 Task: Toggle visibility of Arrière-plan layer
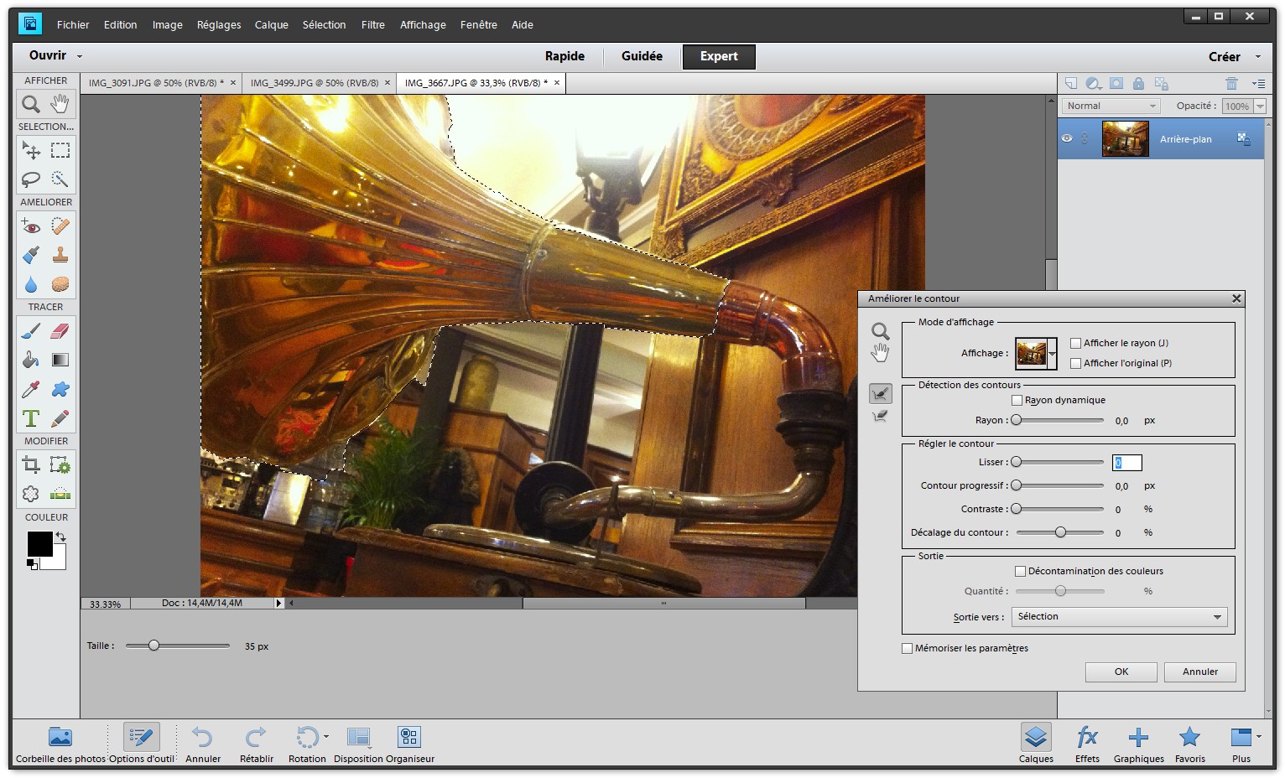(1067, 139)
